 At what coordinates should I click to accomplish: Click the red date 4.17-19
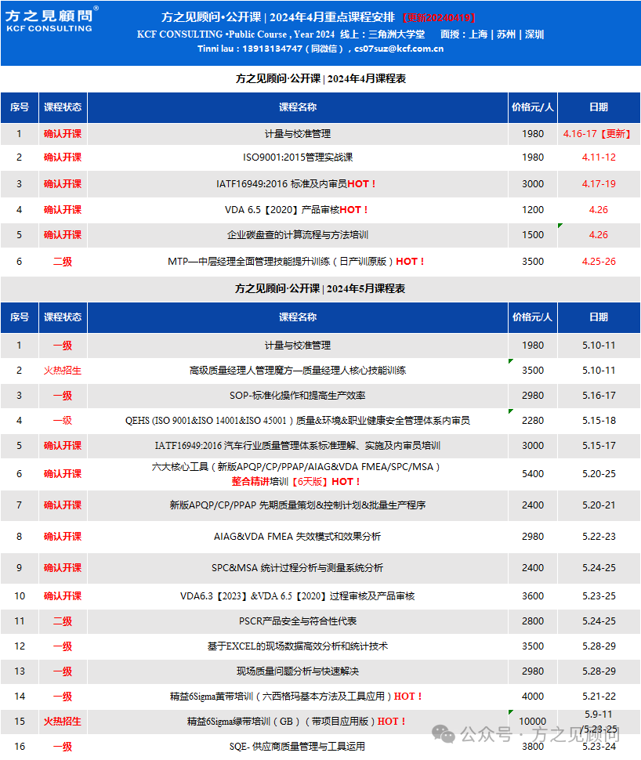pos(599,183)
